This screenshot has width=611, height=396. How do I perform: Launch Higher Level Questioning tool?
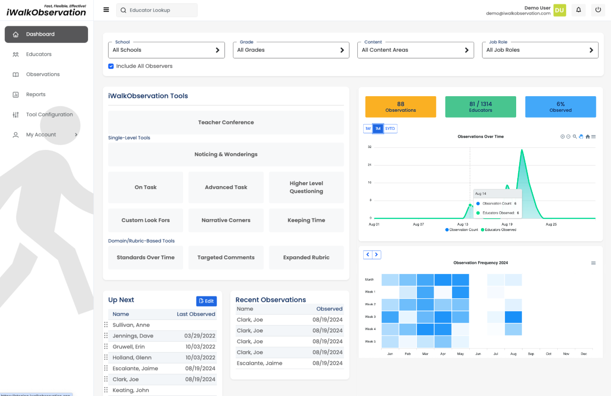[306, 187]
